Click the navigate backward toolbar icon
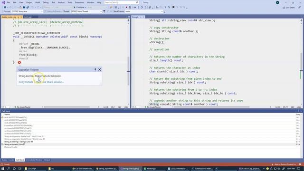This screenshot has width=304, height=171. click(5, 8)
